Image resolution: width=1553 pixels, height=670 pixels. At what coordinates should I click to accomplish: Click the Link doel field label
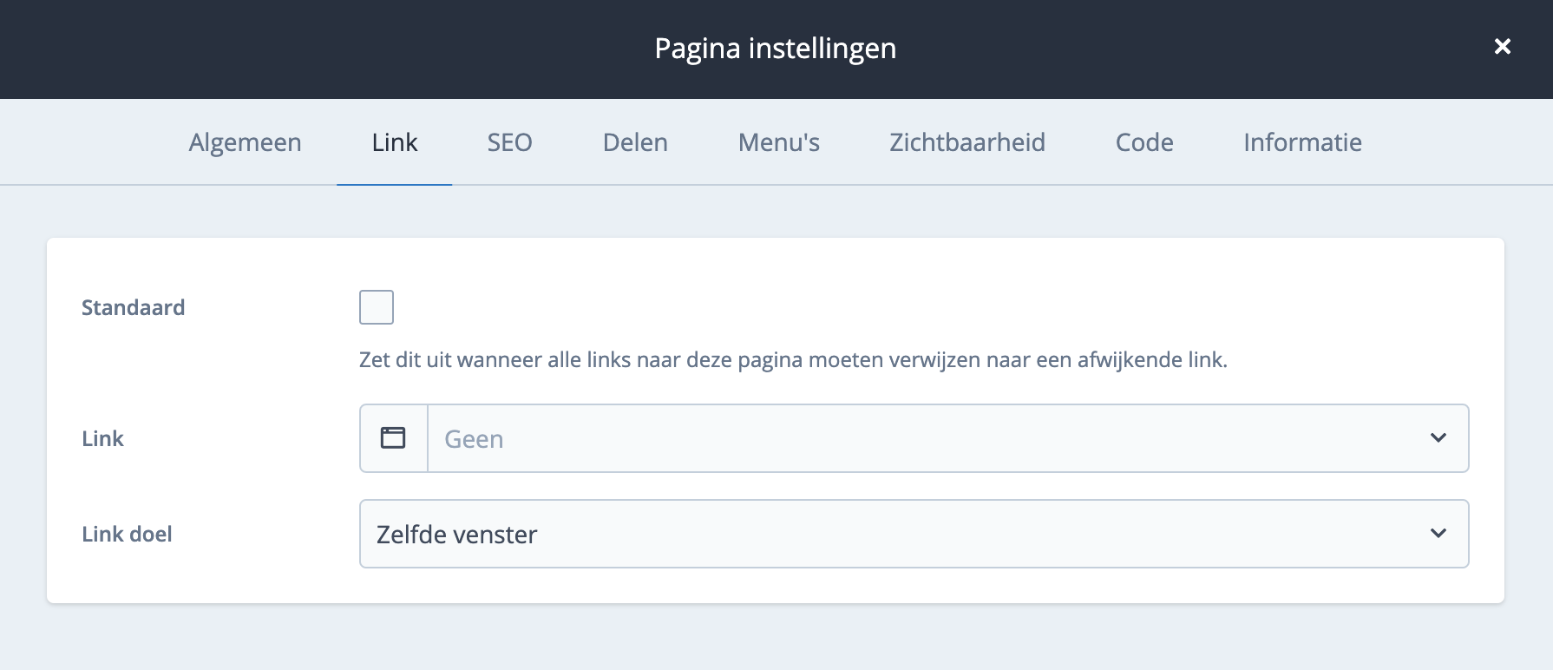click(127, 535)
